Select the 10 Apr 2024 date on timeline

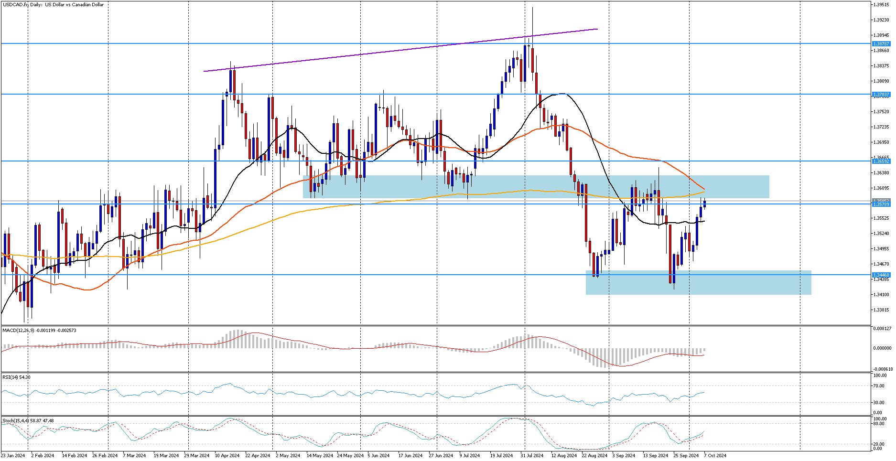[227, 456]
